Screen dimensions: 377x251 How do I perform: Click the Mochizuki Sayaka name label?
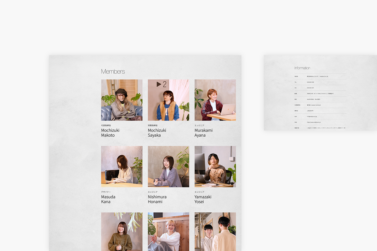157,133
